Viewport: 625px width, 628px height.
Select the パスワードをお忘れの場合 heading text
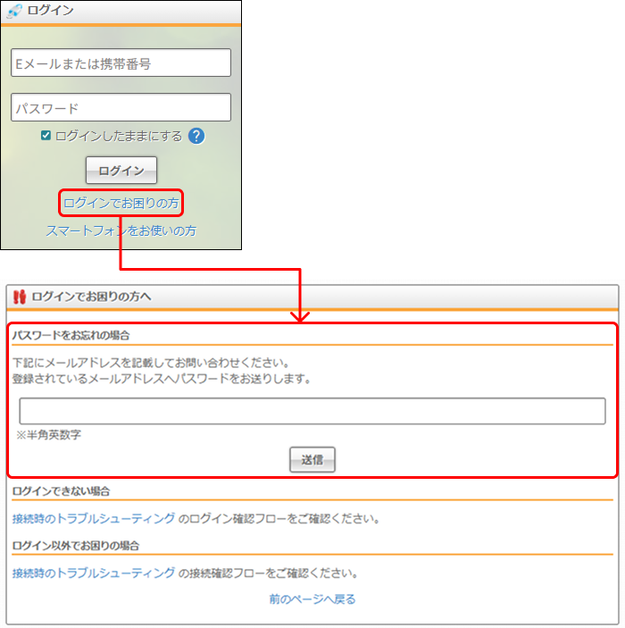[x=71, y=335]
